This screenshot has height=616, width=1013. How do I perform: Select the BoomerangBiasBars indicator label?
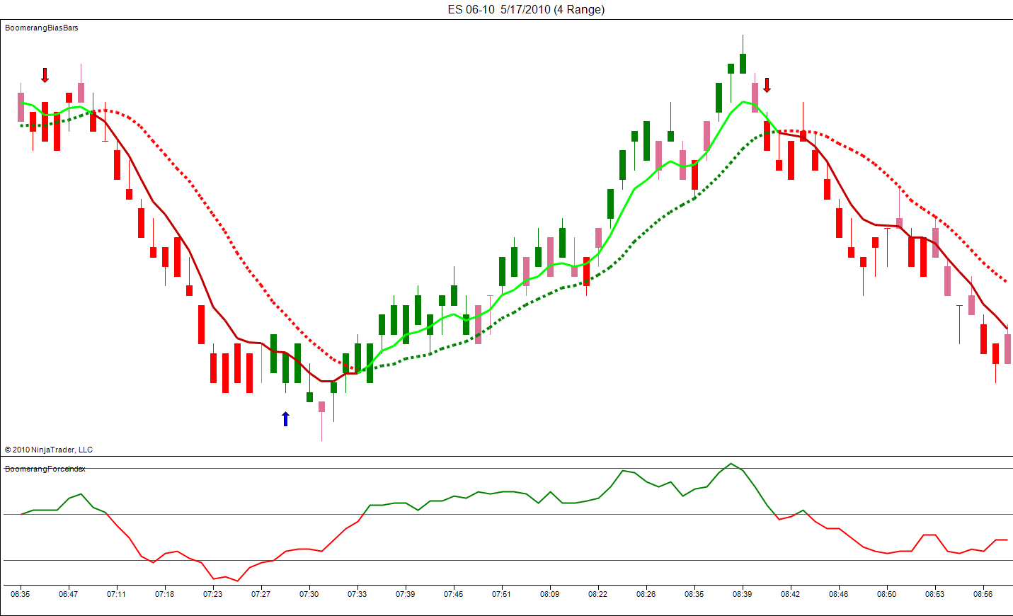[x=42, y=28]
